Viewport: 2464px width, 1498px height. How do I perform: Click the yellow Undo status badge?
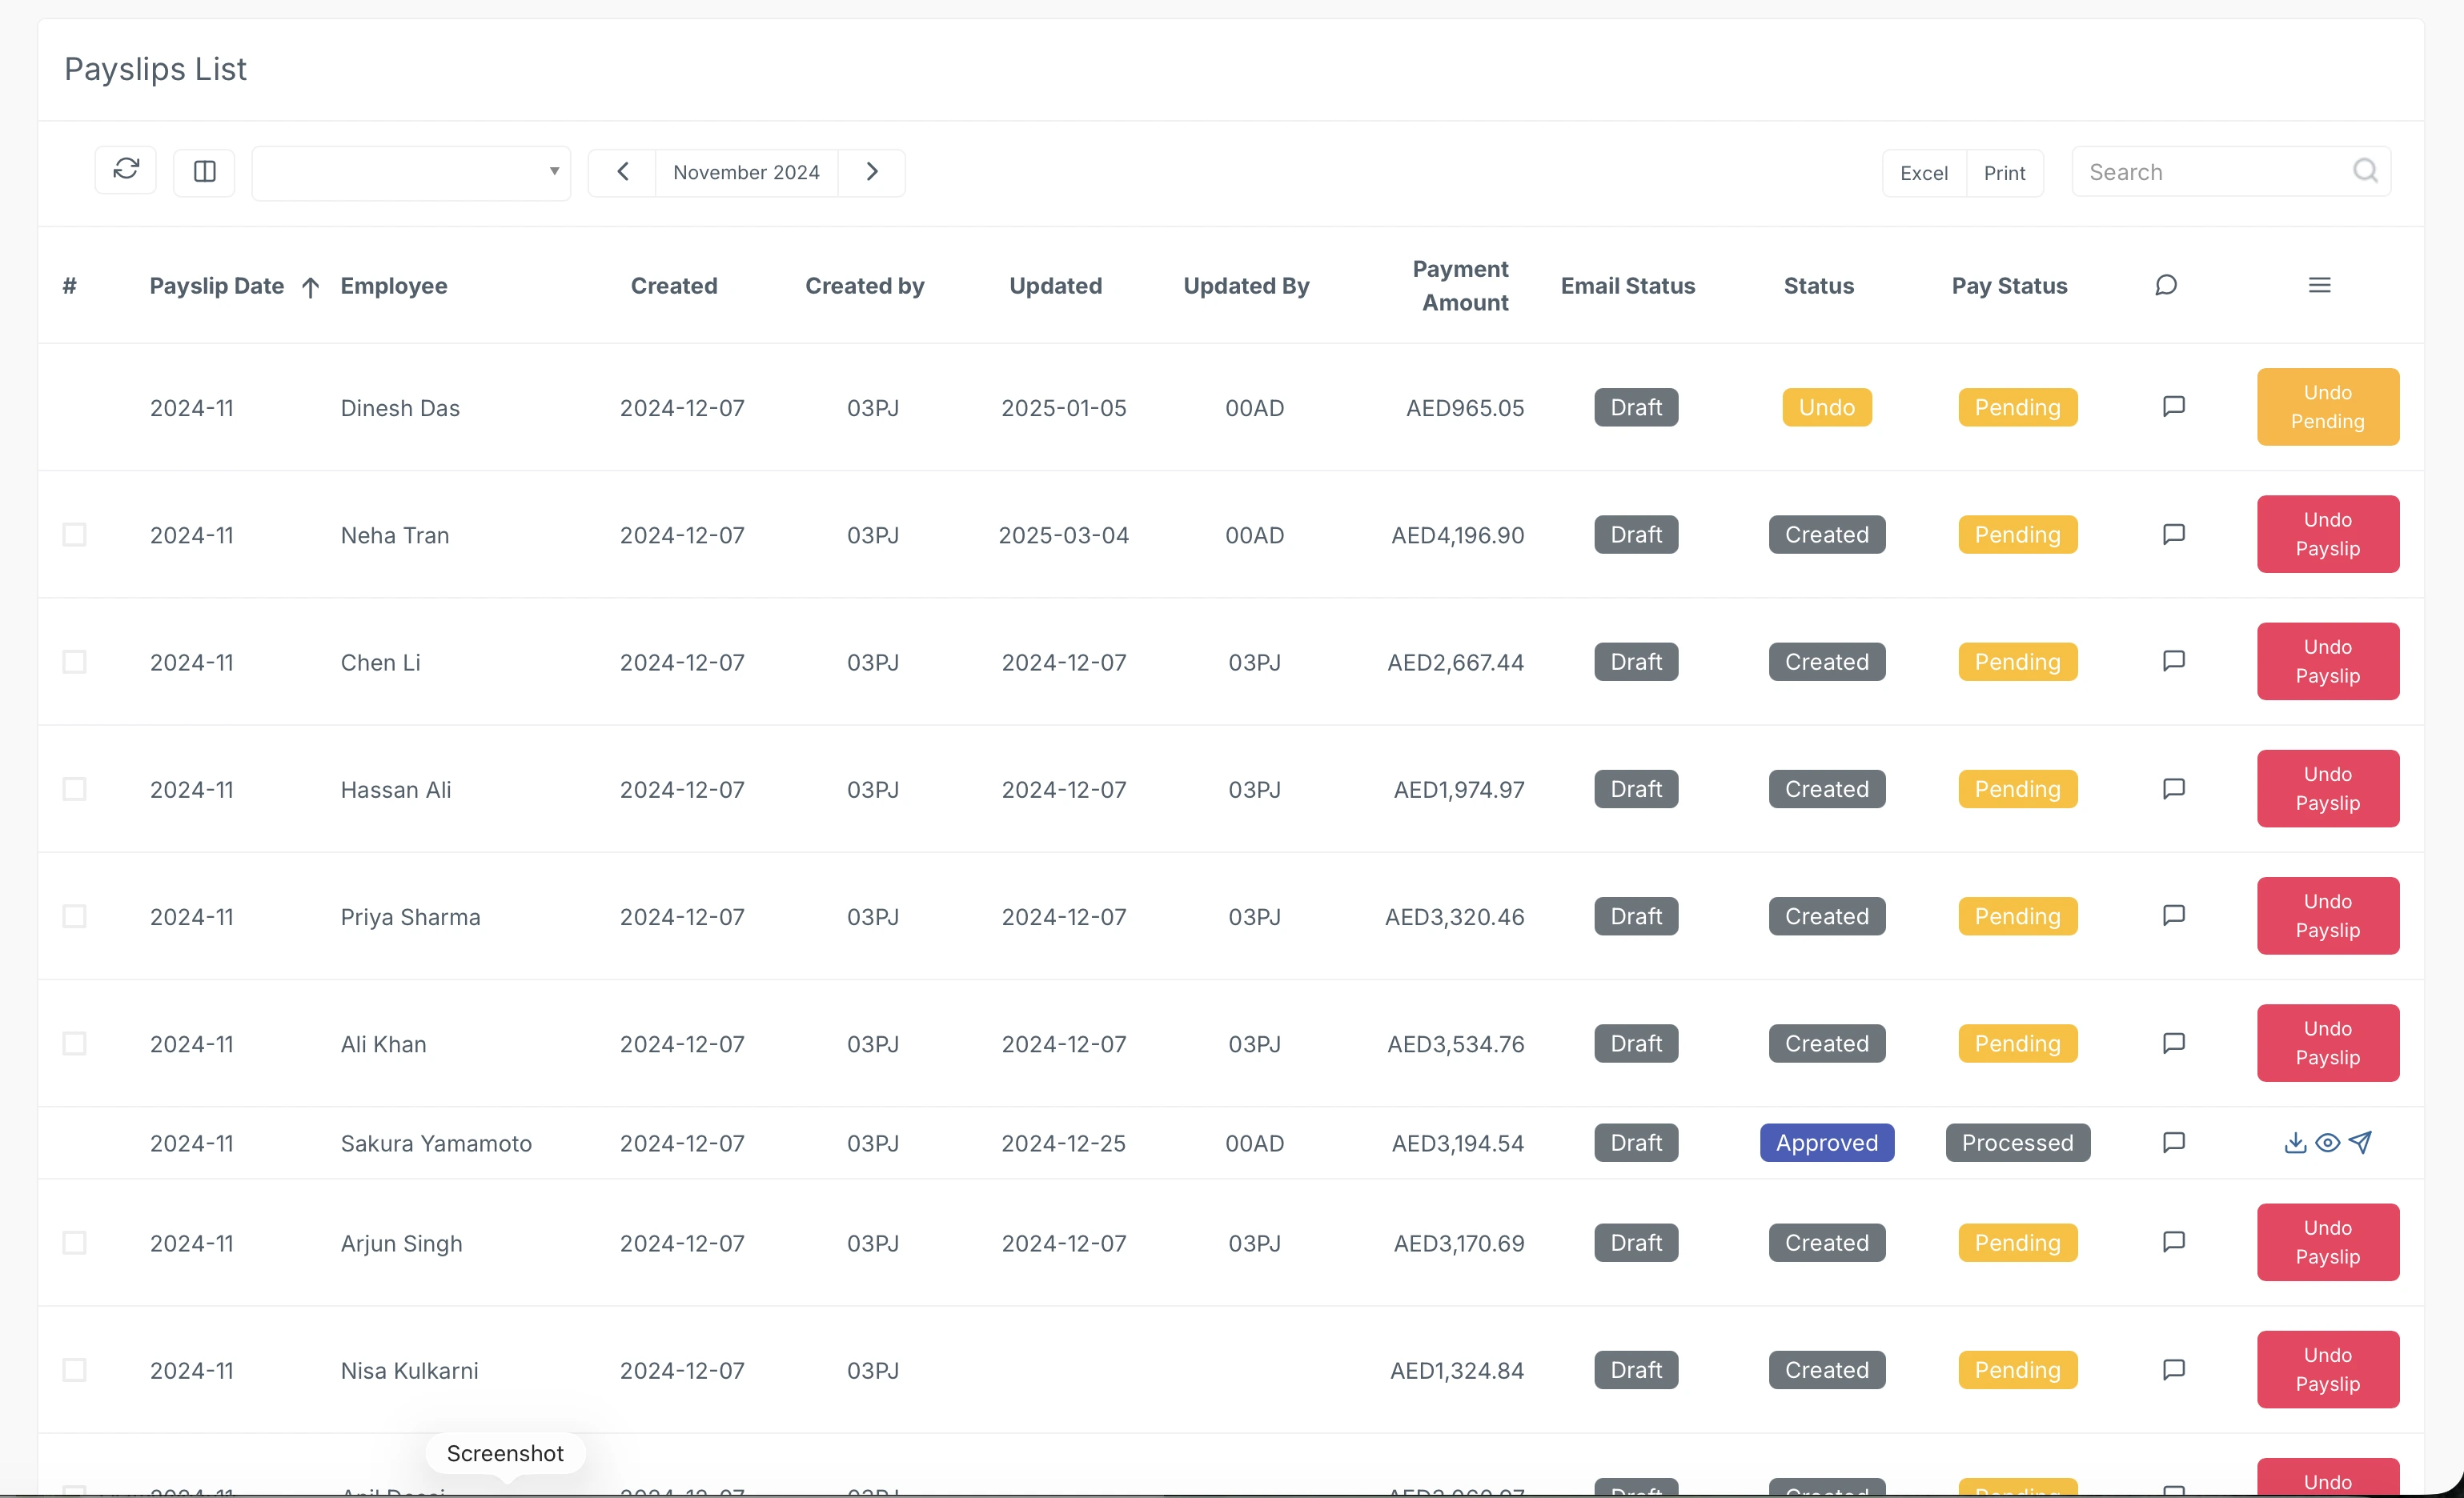pos(1827,407)
